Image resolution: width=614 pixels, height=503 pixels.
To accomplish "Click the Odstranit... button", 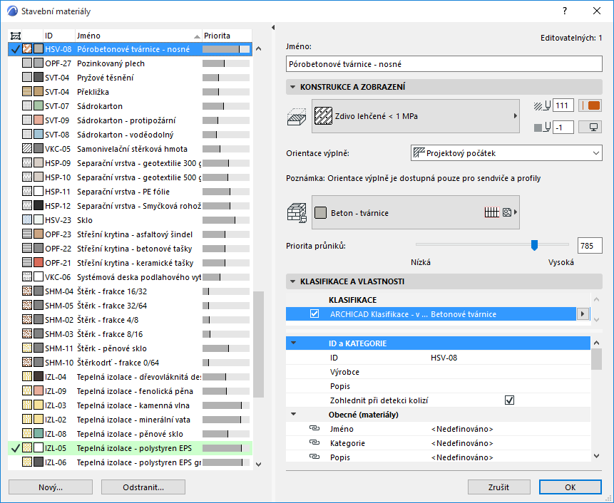I will tap(143, 487).
